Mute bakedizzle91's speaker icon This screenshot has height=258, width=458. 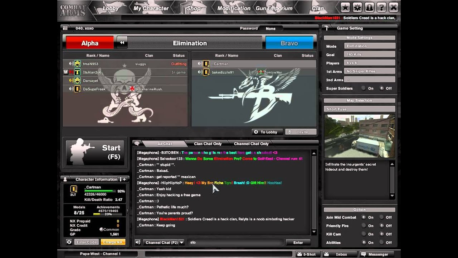click(x=200, y=72)
